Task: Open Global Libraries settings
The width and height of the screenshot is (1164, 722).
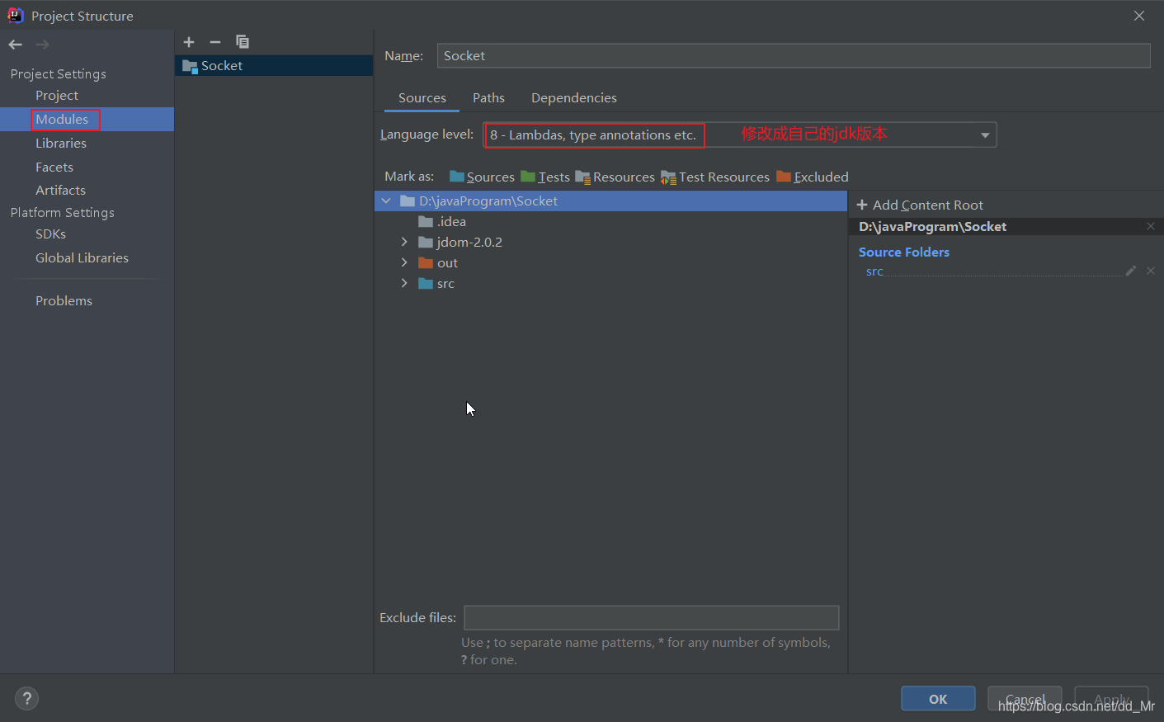Action: tap(82, 258)
